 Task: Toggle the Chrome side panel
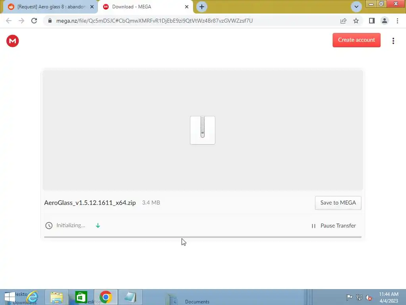(x=372, y=21)
